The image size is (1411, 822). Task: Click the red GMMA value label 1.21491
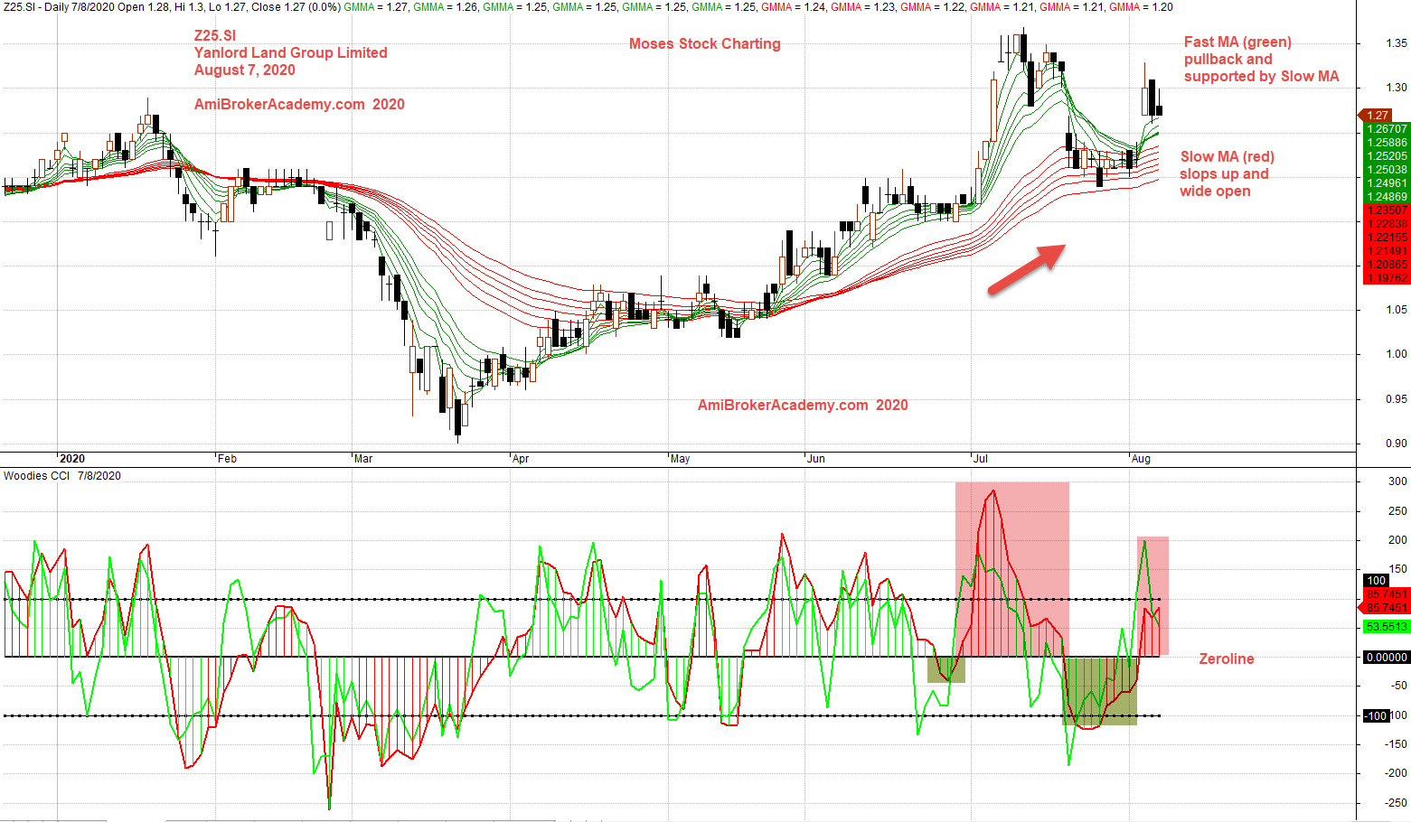point(1387,251)
